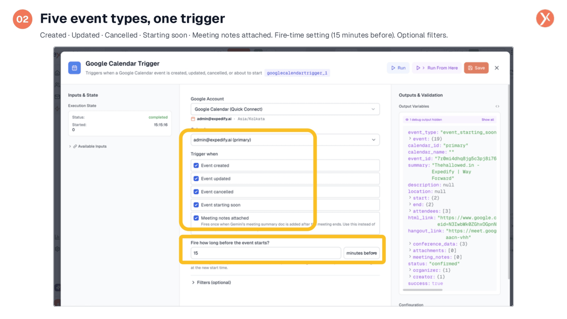This screenshot has height=319, width=567.
Task: Run the trigger with the Run button
Action: (x=398, y=68)
